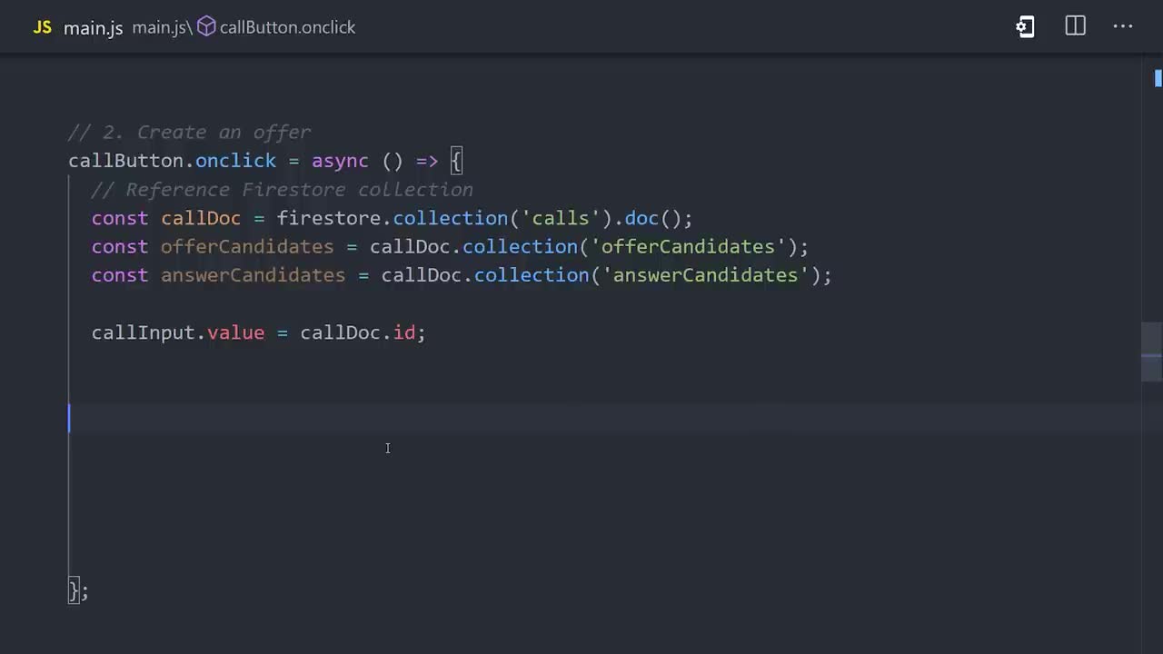Click the vertical scrollbar slider
The image size is (1163, 654).
point(1151,352)
